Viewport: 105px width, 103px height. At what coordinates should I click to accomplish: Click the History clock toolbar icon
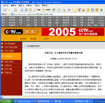54,10
